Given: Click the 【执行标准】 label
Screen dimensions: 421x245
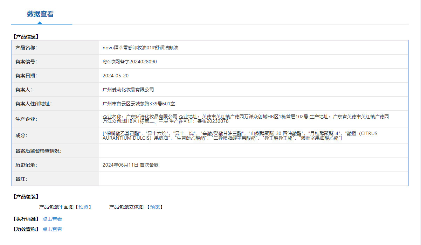Looking at the screenshot, I should [26, 219].
